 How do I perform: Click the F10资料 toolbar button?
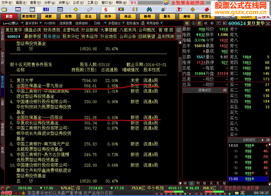point(50,23)
